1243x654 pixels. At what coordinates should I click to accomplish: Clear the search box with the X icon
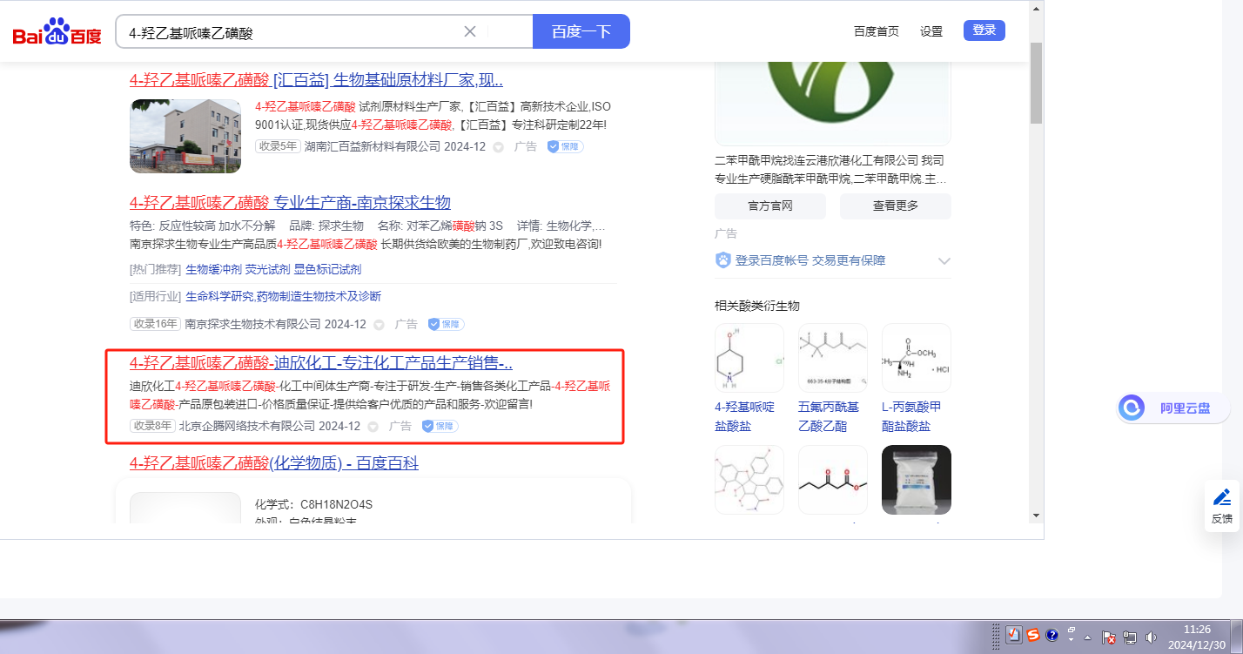470,31
